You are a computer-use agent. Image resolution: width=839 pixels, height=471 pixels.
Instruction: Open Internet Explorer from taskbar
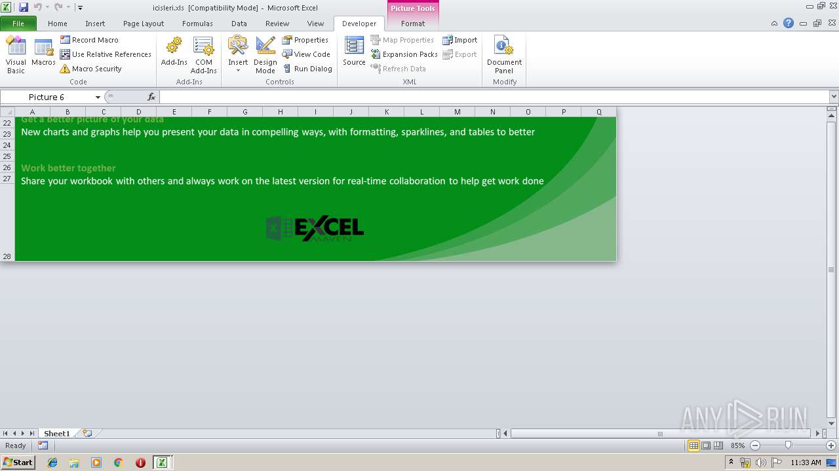click(52, 462)
